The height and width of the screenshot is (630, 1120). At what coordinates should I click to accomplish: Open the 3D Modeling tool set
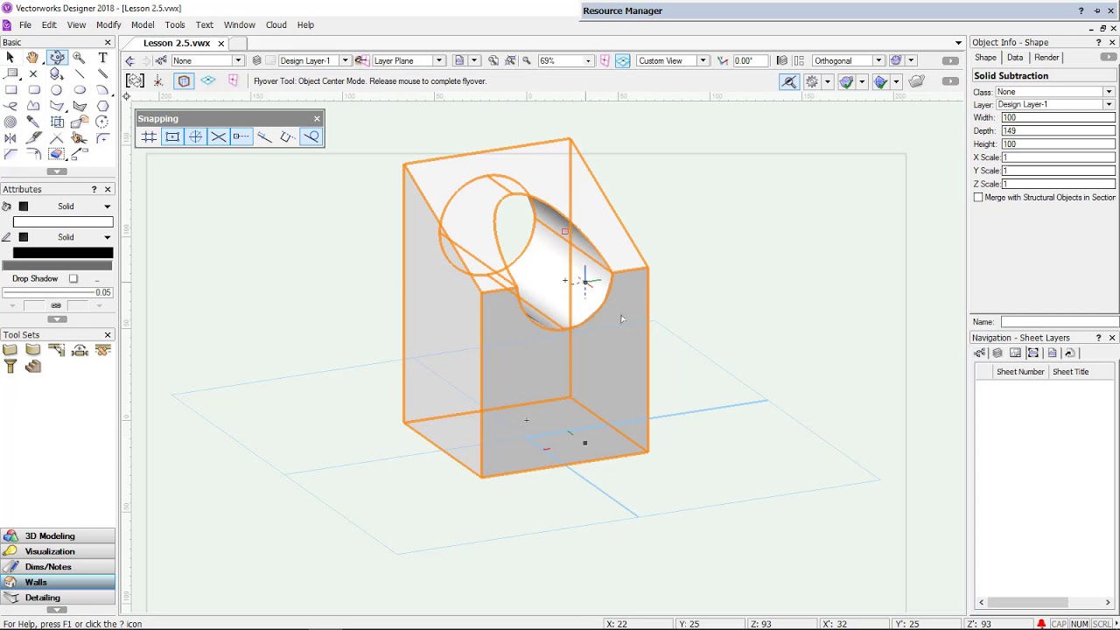58,535
